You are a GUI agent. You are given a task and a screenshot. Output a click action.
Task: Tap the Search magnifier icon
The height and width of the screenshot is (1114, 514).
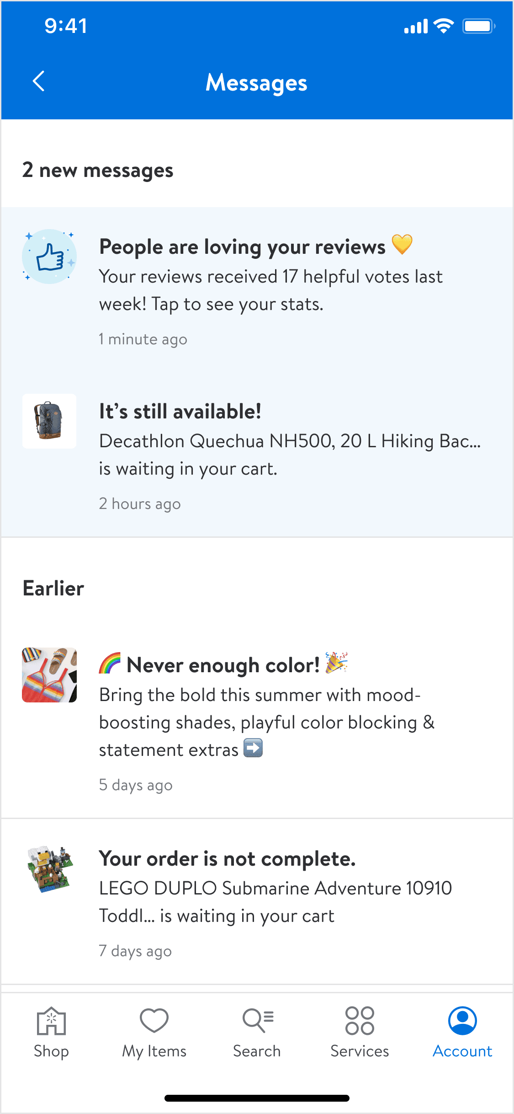(x=257, y=1020)
